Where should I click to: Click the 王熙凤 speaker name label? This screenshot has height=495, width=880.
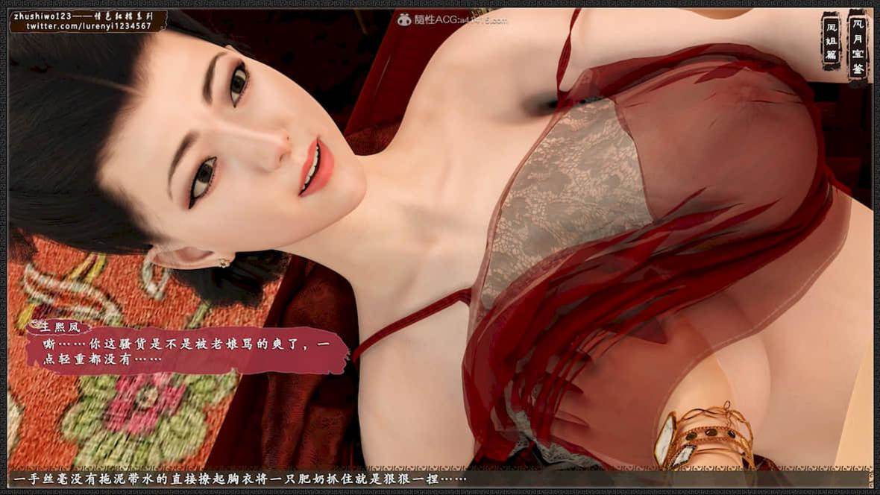pyautogui.click(x=64, y=327)
